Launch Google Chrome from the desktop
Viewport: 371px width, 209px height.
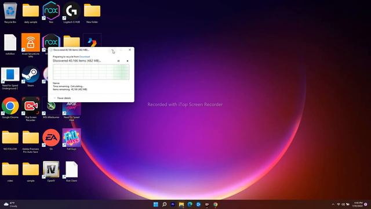coord(10,108)
